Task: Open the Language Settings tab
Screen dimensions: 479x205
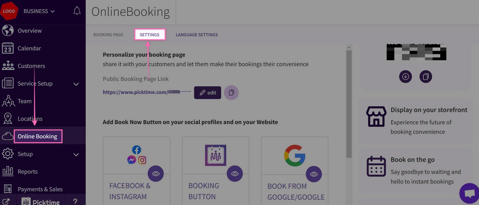Action: (x=197, y=35)
